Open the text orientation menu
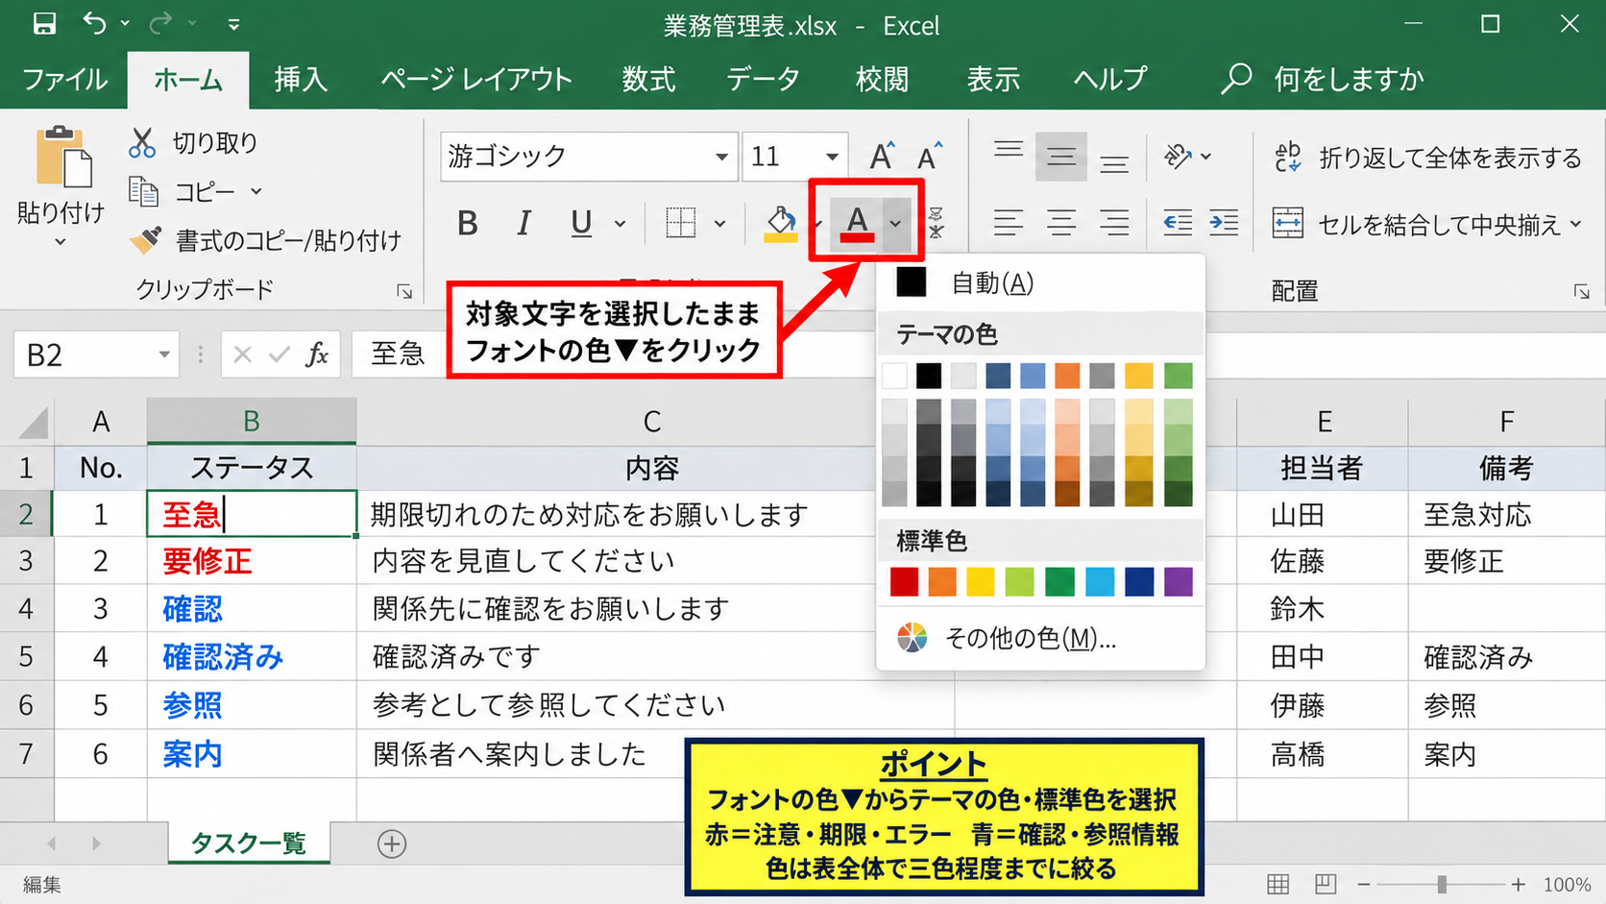 tap(1187, 156)
